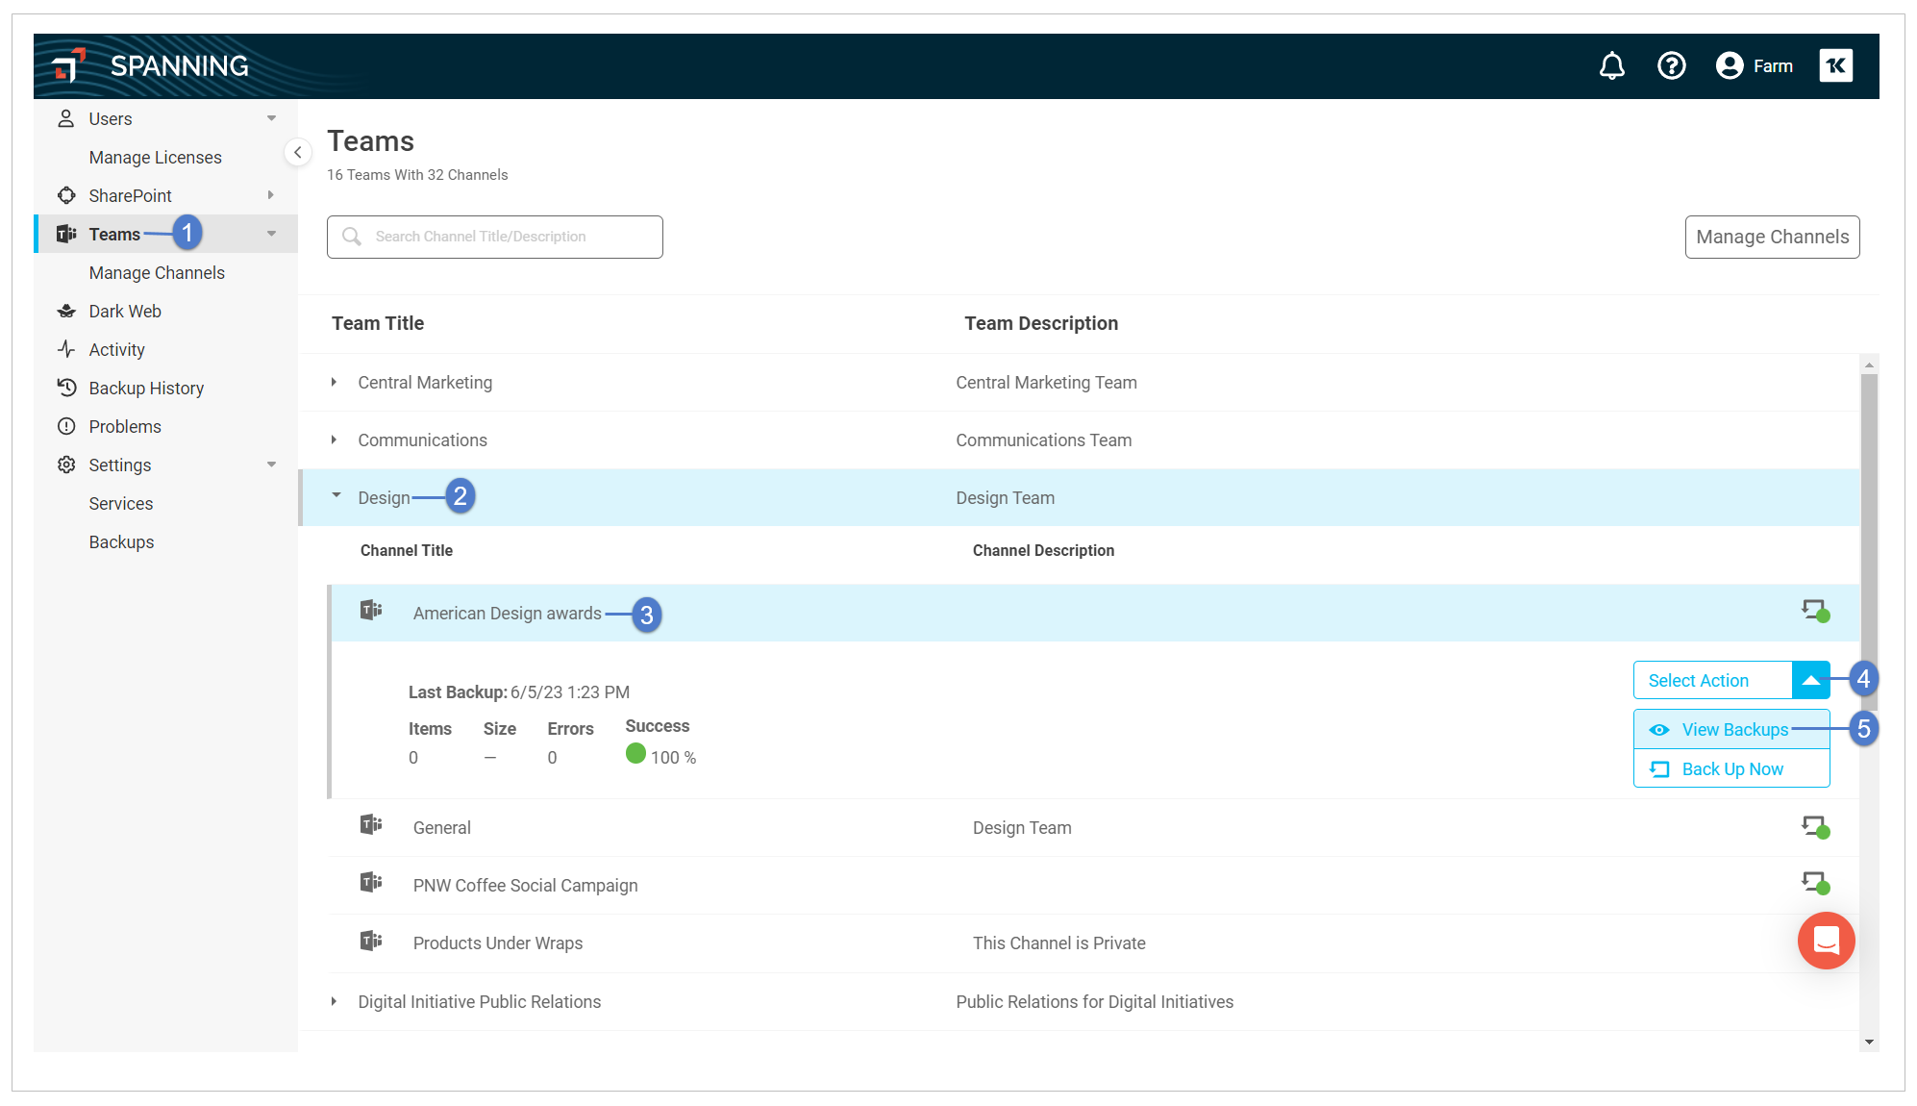Screen dimensions: 1917x1106
Task: Click the Team Title column header
Action: (x=378, y=323)
